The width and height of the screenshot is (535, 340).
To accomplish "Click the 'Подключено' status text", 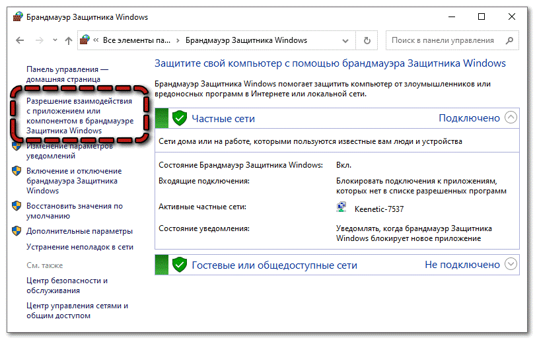I will pos(469,118).
